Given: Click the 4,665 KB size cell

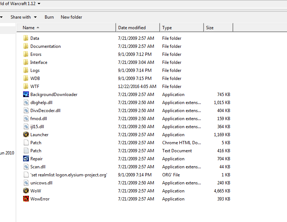Looking at the screenshot, I should pos(222,191).
